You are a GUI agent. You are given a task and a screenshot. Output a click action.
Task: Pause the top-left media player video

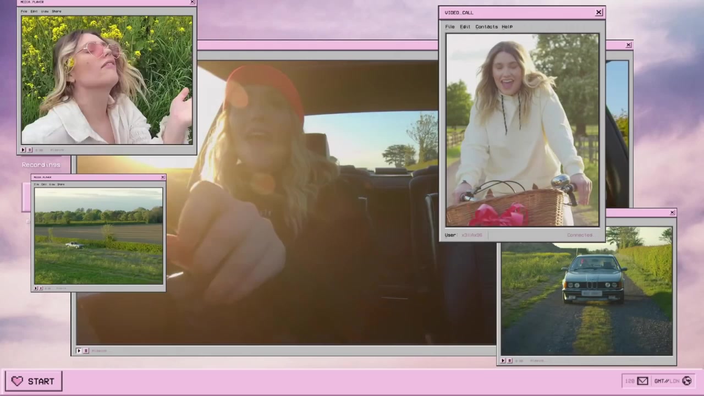[30, 150]
